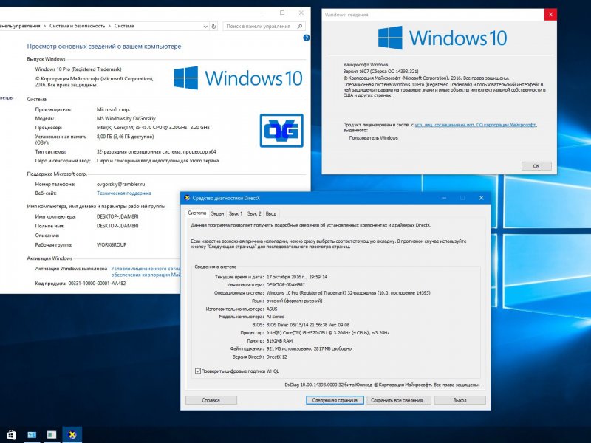
Task: Click the 'ASUS' manufacturer value in DirectX
Action: [272, 309]
